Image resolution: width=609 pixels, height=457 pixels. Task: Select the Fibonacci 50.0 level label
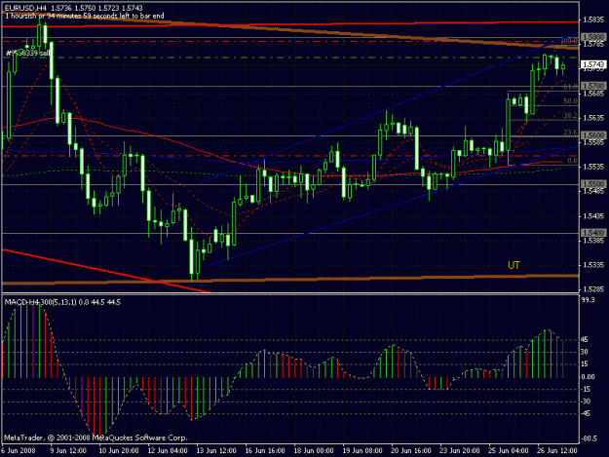click(x=571, y=101)
